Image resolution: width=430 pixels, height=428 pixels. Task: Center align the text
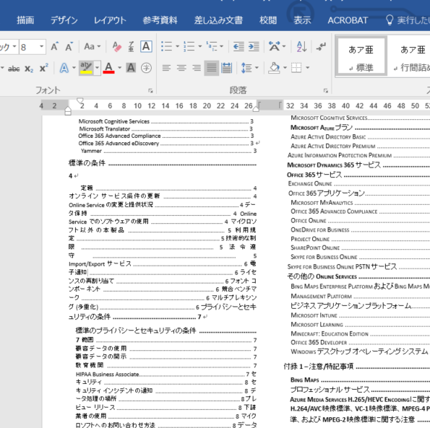181,68
